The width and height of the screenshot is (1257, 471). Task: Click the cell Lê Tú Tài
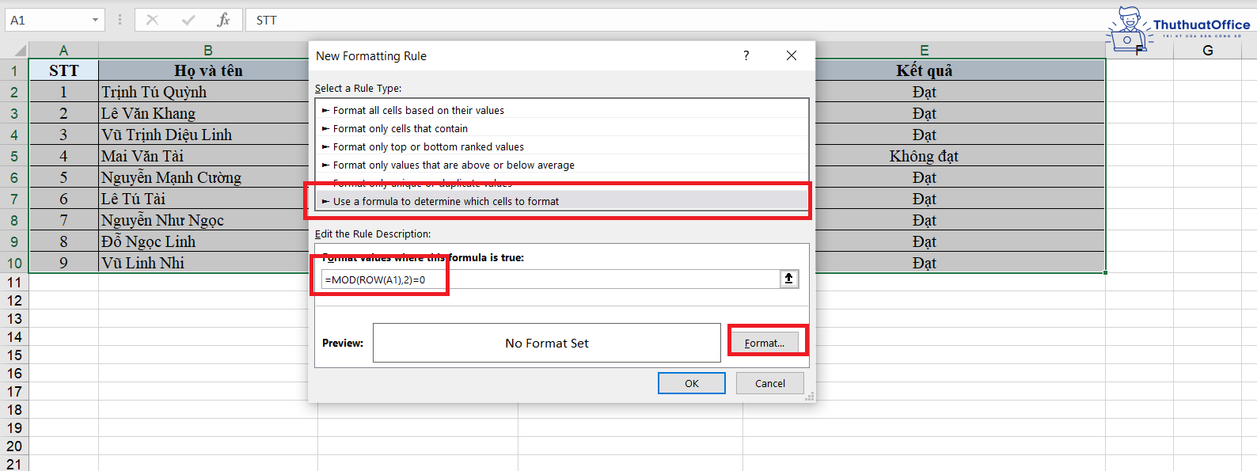click(203, 199)
